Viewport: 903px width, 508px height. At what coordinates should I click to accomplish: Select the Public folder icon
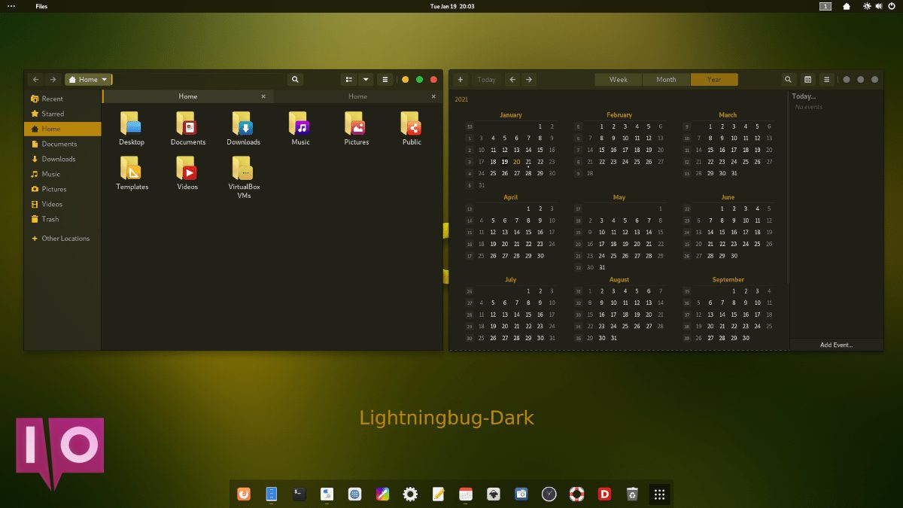point(412,123)
